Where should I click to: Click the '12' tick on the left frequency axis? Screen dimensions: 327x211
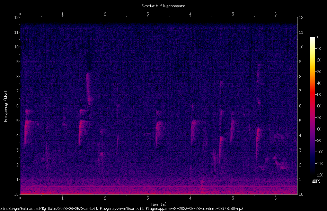click(x=17, y=18)
